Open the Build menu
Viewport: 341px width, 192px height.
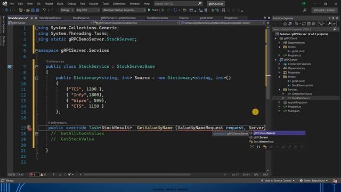[60, 4]
